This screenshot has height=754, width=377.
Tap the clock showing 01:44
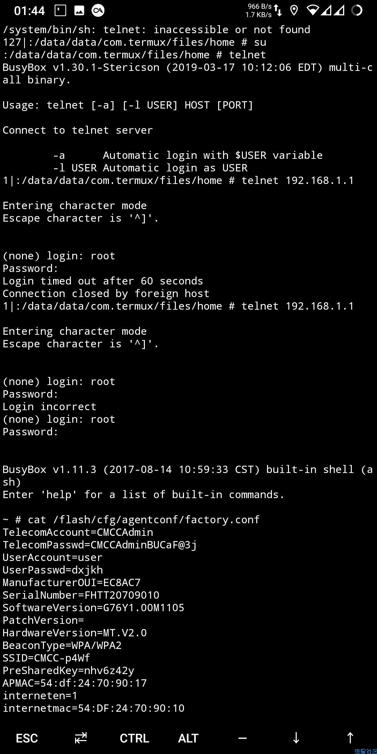click(x=29, y=11)
